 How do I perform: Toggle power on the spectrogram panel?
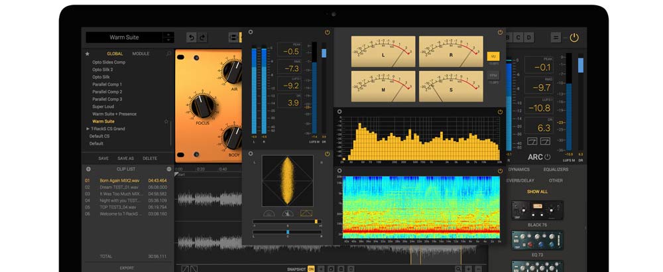pyautogui.click(x=500, y=170)
